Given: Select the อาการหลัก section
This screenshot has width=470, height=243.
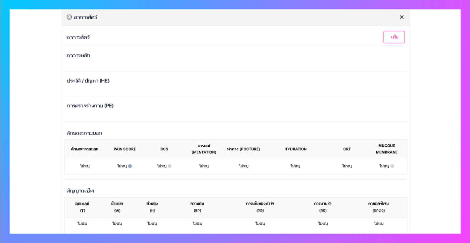Looking at the screenshot, I should 78,55.
